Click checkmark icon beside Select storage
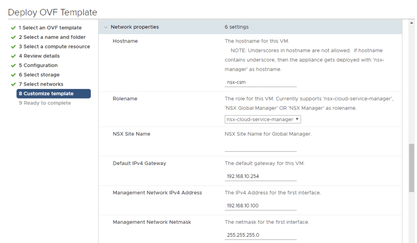Screen dimensions: 417x243 [x=13, y=75]
